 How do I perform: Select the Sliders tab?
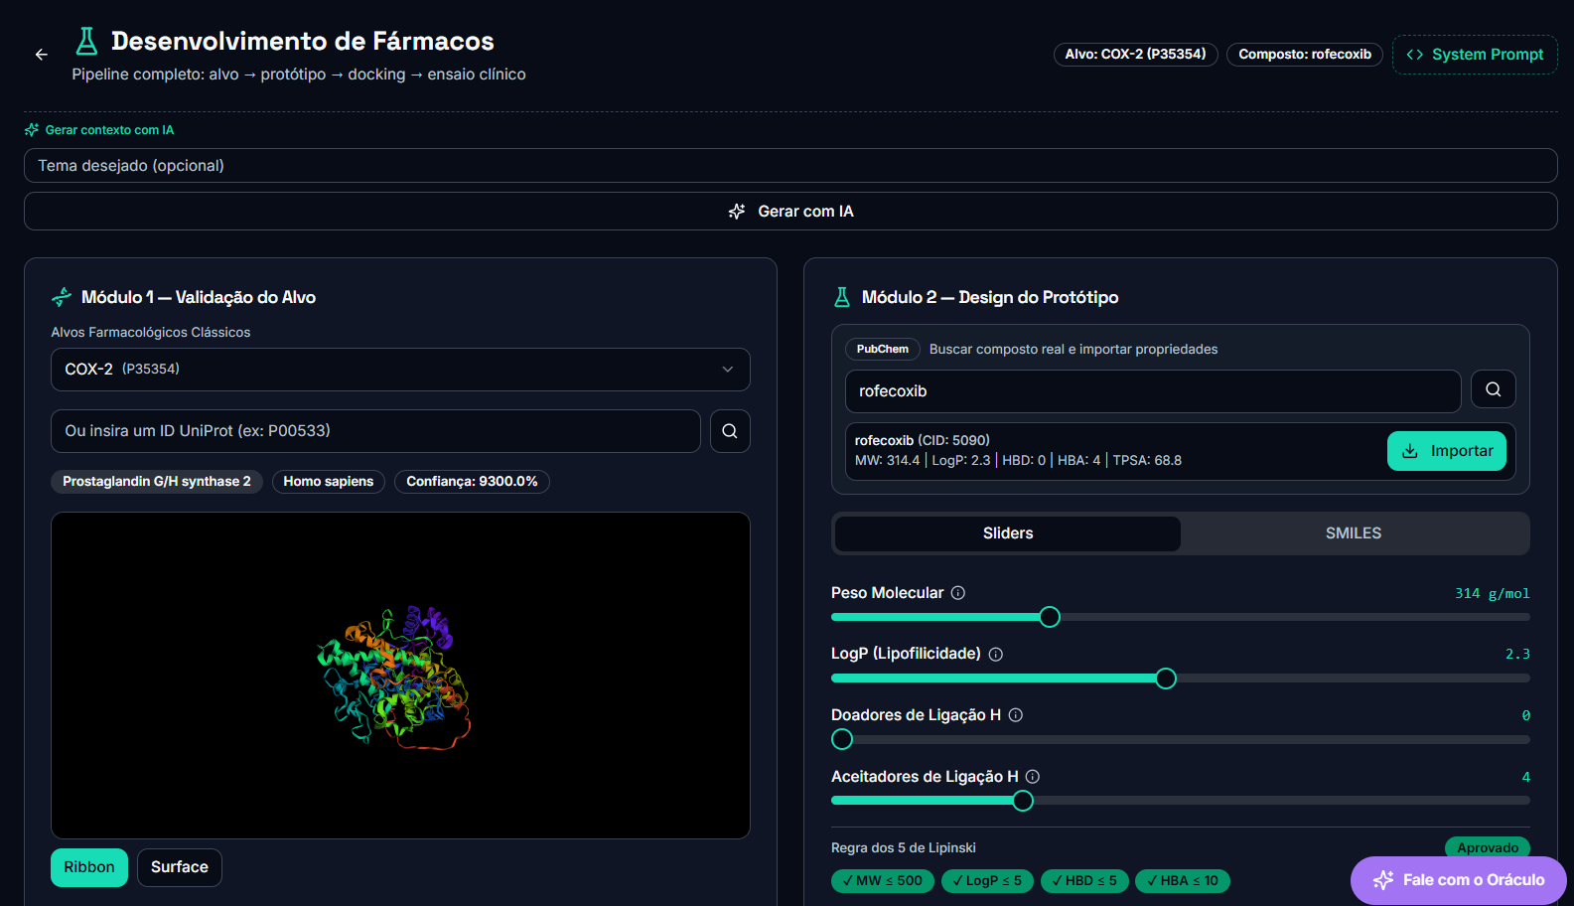1008,533
